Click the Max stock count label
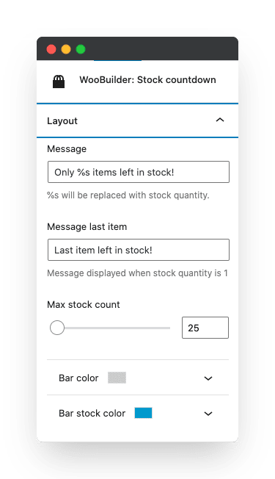The width and height of the screenshot is (275, 479). 84,305
